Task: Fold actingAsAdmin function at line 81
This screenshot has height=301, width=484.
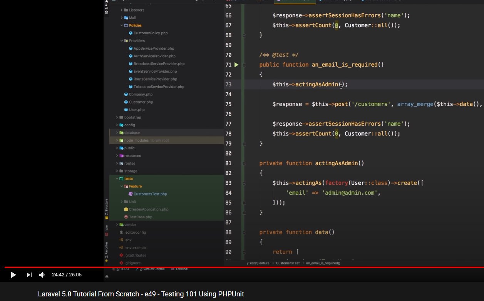Action: pos(244,163)
